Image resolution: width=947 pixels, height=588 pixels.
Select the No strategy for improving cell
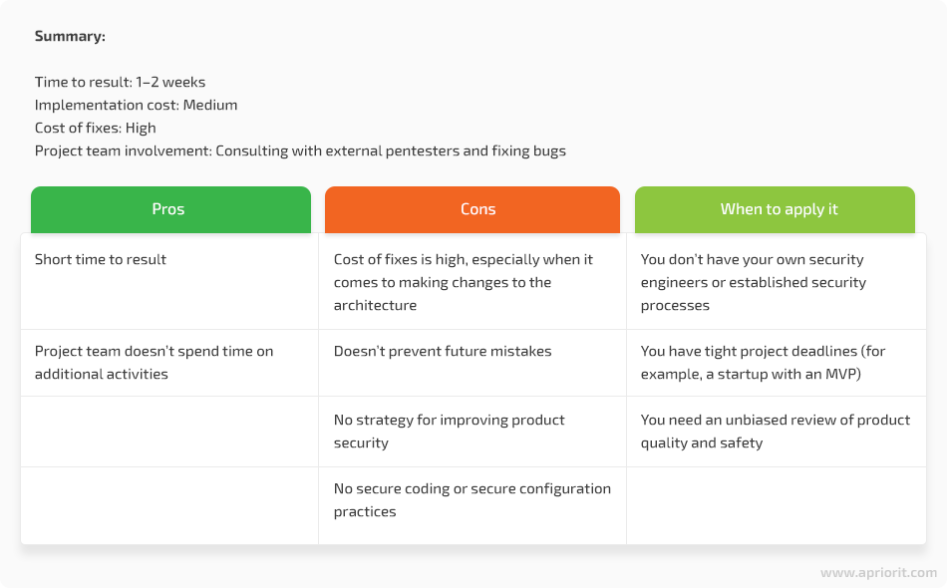tap(473, 432)
